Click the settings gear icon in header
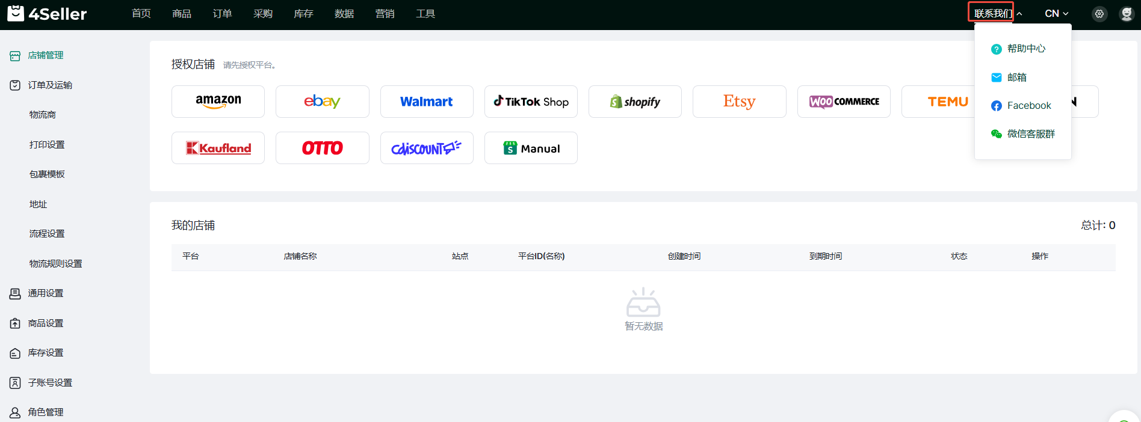This screenshot has width=1141, height=422. click(x=1099, y=14)
